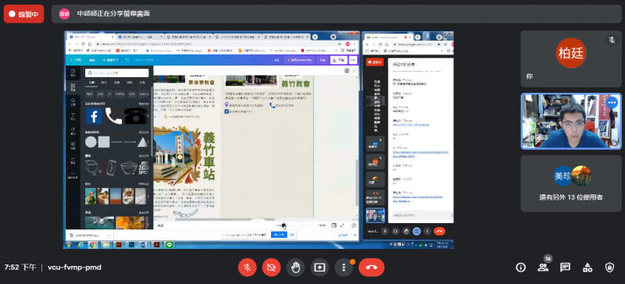Click Canva undo arrow
The image size is (625, 284).
[x=127, y=60]
